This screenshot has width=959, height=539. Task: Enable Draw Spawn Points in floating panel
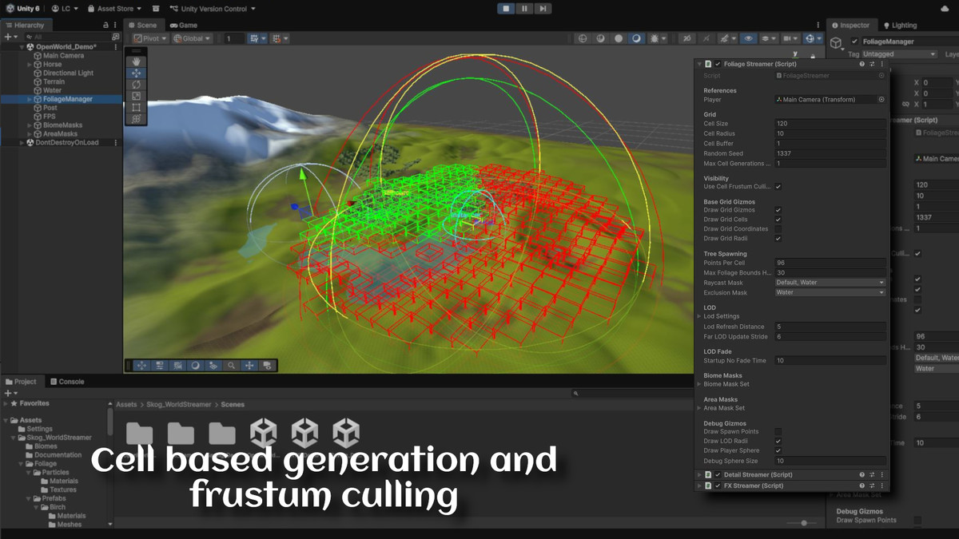(x=778, y=432)
